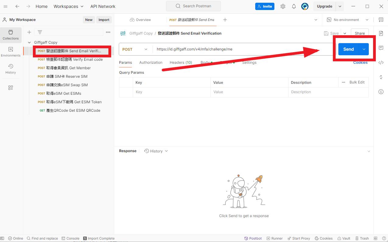Open the Send options dropdown arrow

click(364, 49)
